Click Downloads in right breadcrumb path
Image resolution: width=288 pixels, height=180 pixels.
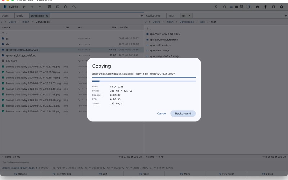tap(186, 22)
